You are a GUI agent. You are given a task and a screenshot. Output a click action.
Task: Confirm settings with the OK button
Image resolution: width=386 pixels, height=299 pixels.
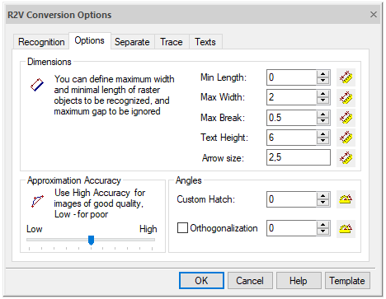click(201, 281)
